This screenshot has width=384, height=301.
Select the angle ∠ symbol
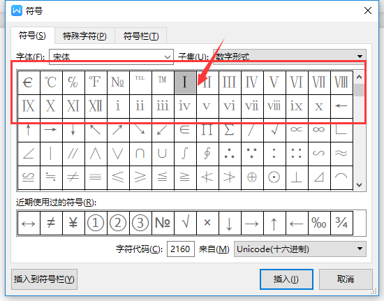(x=29, y=154)
